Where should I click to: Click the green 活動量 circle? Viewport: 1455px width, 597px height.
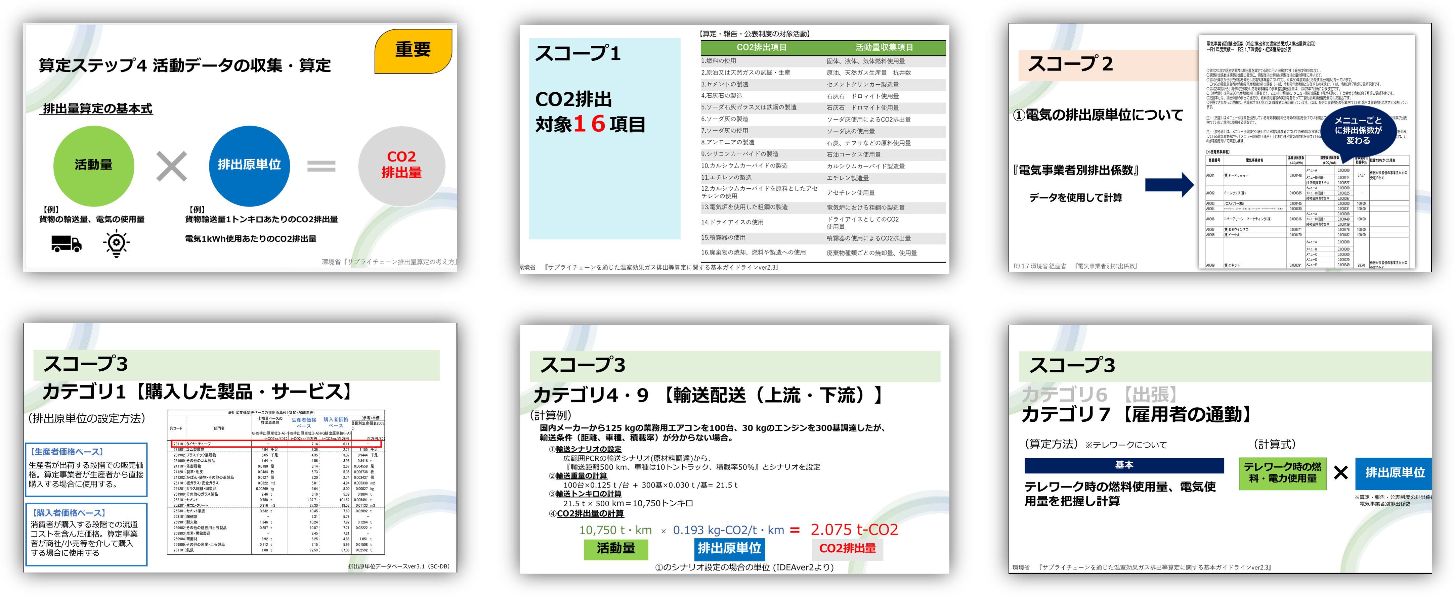(x=94, y=165)
